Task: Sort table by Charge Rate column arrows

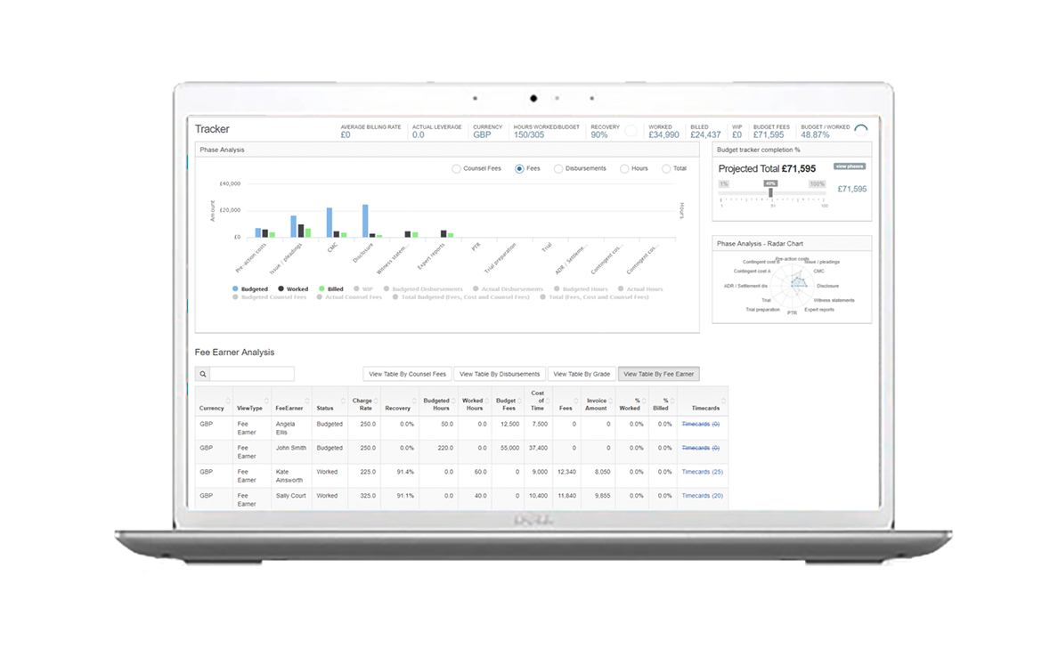Action: (376, 402)
